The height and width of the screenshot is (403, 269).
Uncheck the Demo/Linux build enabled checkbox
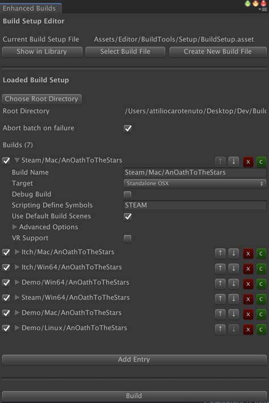tap(6, 328)
